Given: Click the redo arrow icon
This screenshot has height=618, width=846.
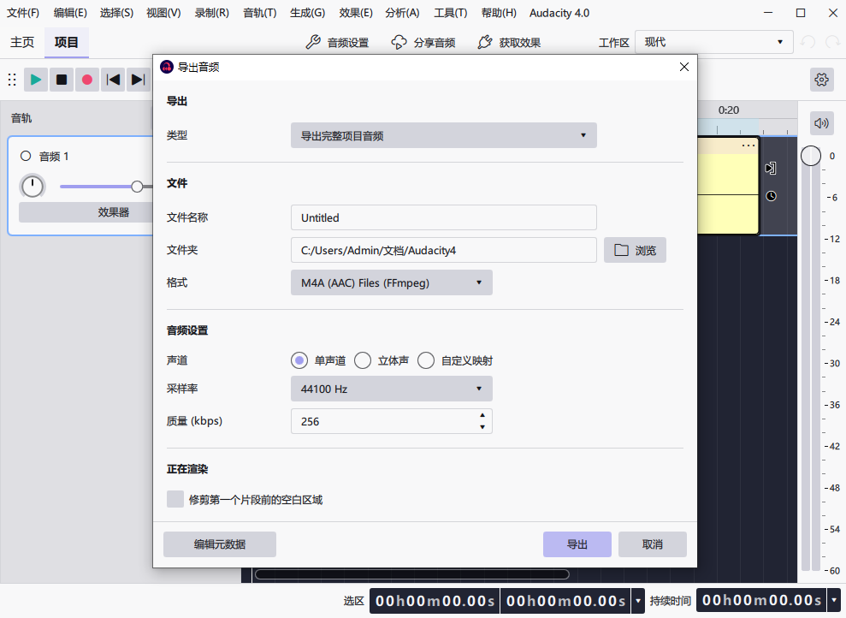Looking at the screenshot, I should tap(832, 42).
